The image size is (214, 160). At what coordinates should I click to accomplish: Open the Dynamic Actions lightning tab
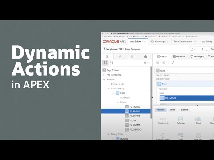click(120, 56)
